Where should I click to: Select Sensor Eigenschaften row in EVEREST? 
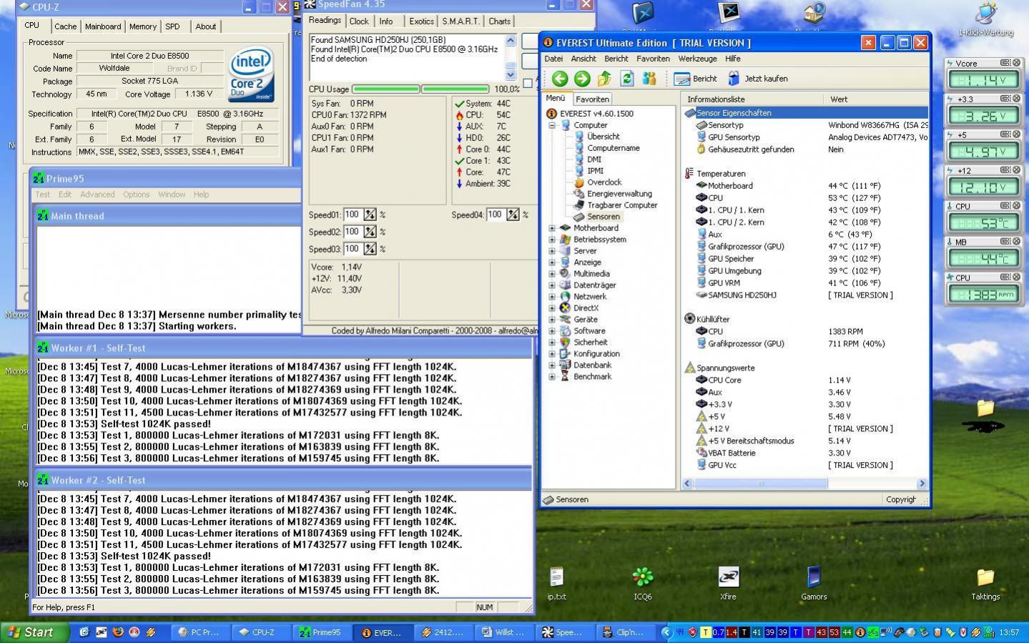(x=805, y=113)
